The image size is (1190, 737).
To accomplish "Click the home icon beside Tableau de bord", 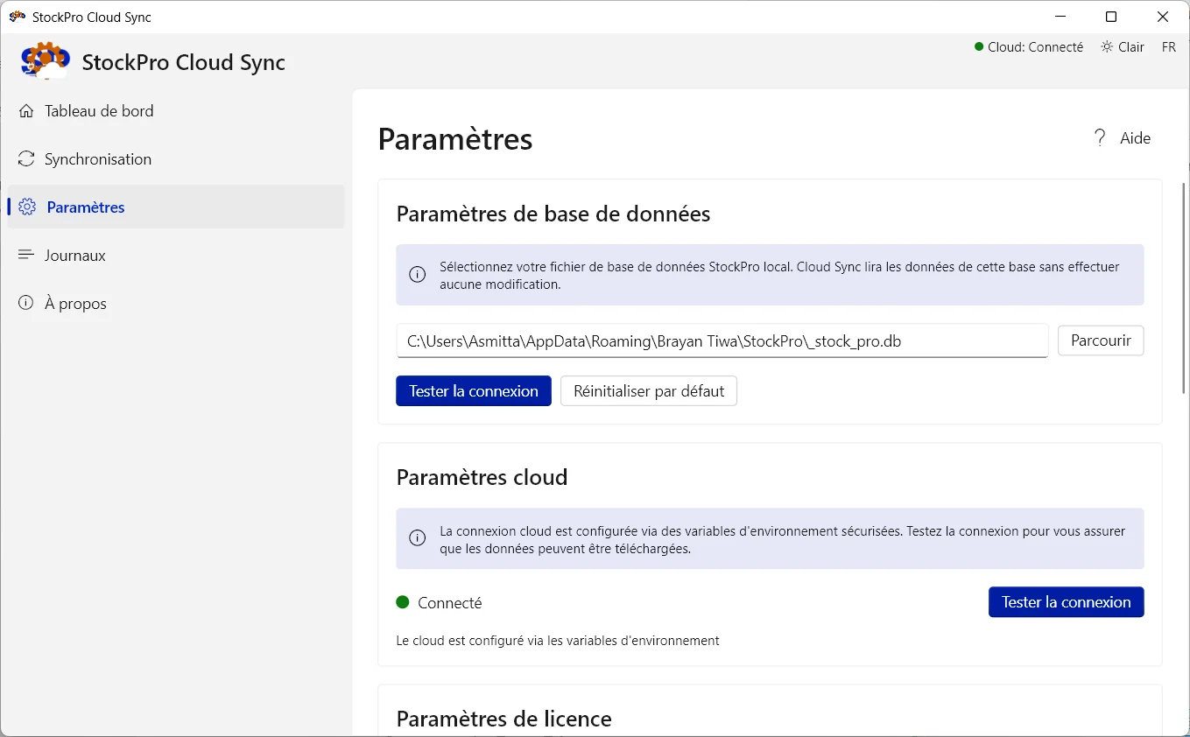I will (x=26, y=111).
